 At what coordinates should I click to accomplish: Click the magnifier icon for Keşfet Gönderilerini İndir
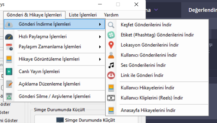point(111,25)
